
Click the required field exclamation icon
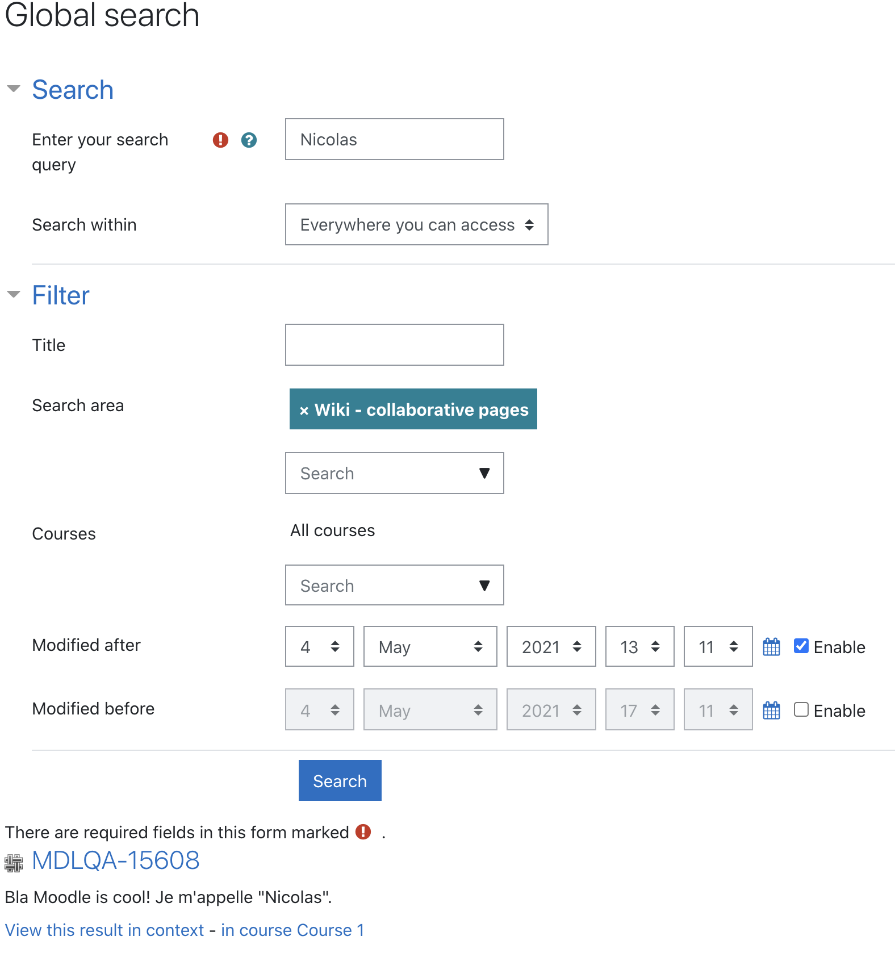point(220,140)
